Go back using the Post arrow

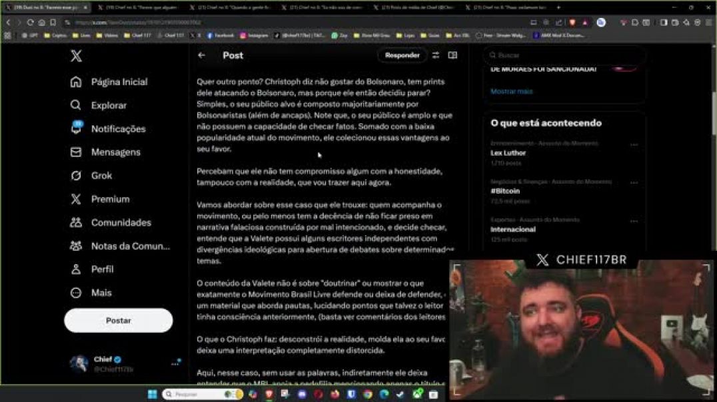pyautogui.click(x=202, y=55)
